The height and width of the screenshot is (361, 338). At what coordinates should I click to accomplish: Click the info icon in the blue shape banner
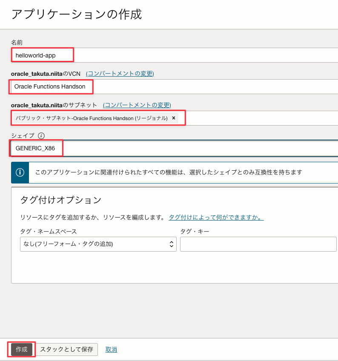click(20, 172)
